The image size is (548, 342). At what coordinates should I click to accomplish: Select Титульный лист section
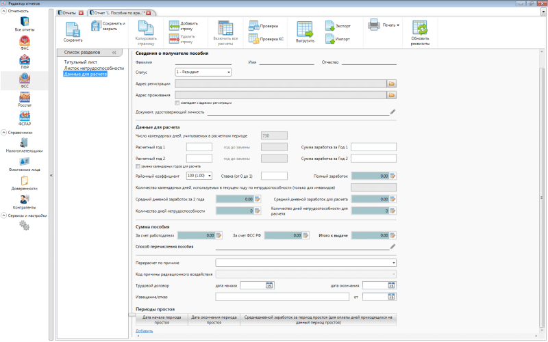[81, 62]
